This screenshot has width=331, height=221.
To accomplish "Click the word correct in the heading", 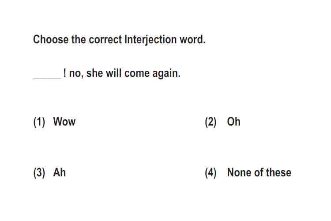I will pyautogui.click(x=105, y=40).
